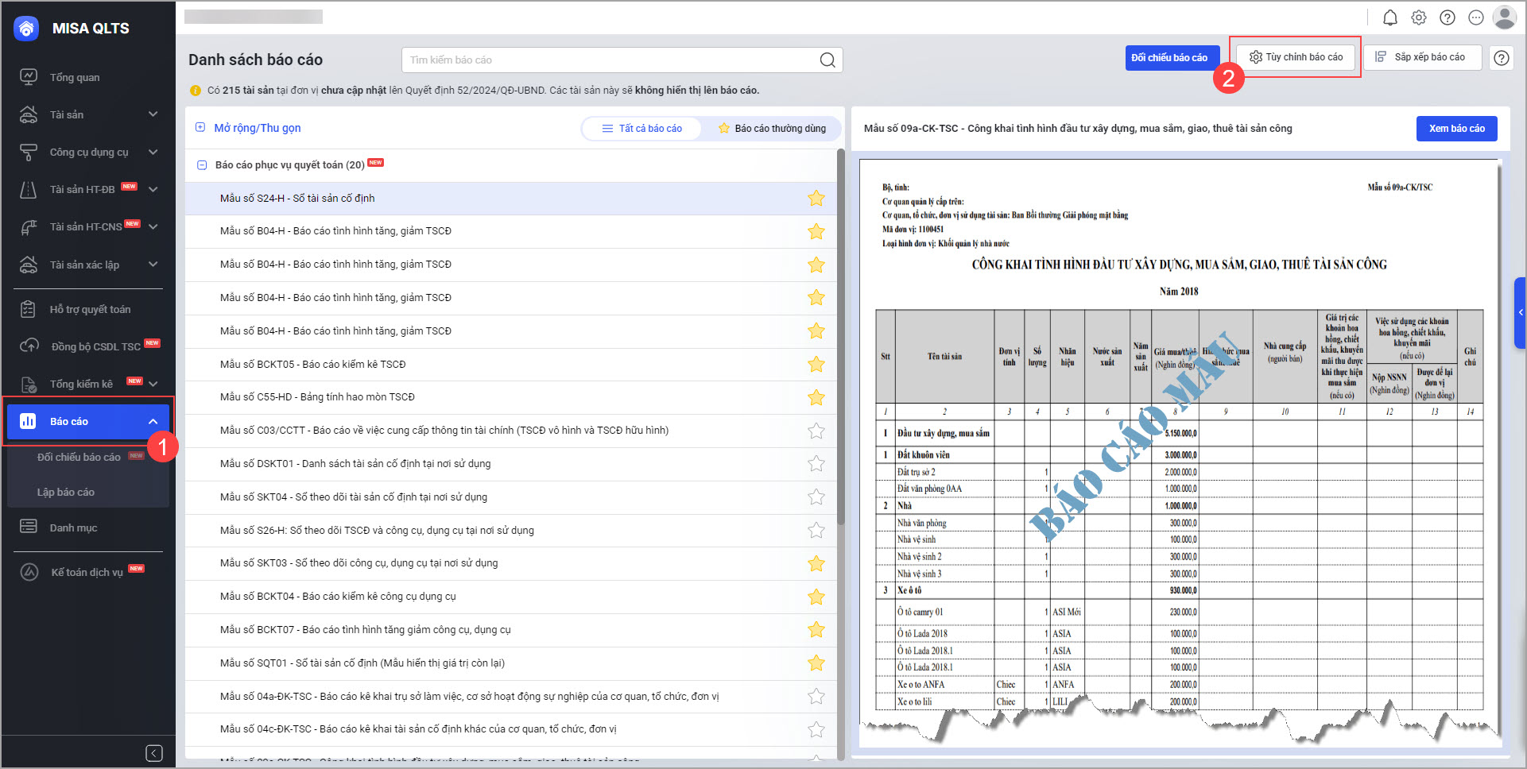Collapse the sidebar with the bottom arrow icon
This screenshot has width=1527, height=769.
(154, 752)
